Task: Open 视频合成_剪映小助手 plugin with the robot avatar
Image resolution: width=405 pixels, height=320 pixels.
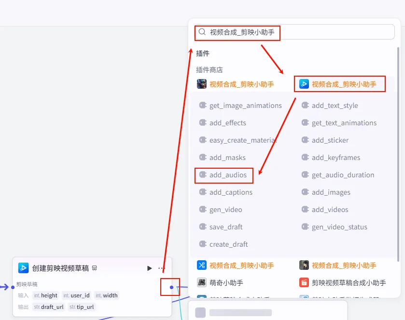Action: [235, 84]
